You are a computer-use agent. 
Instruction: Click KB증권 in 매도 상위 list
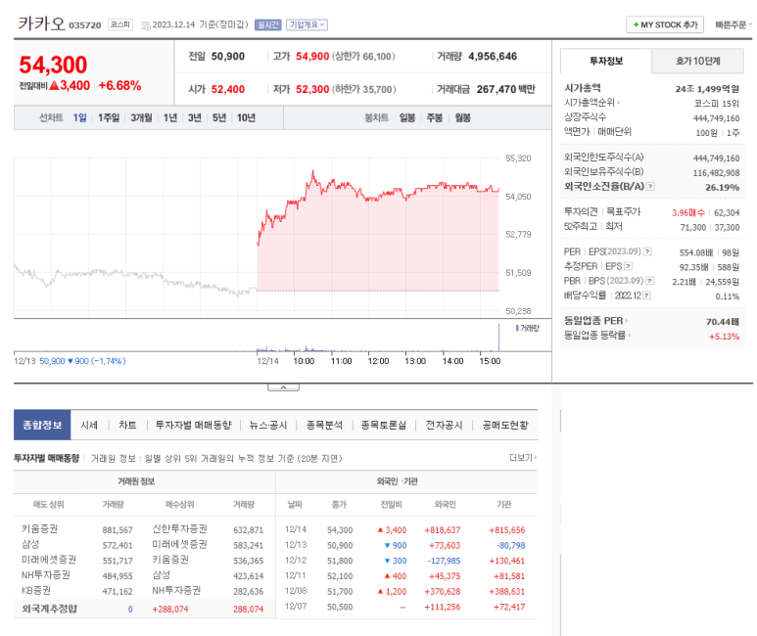click(x=36, y=591)
